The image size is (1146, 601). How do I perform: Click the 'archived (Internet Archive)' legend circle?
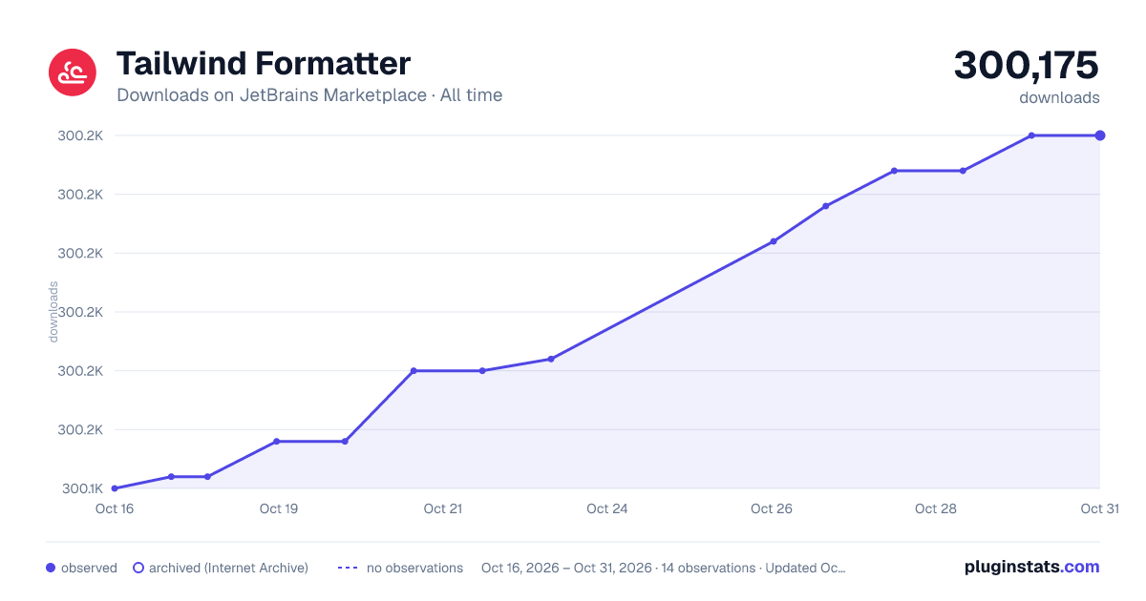pos(138,568)
